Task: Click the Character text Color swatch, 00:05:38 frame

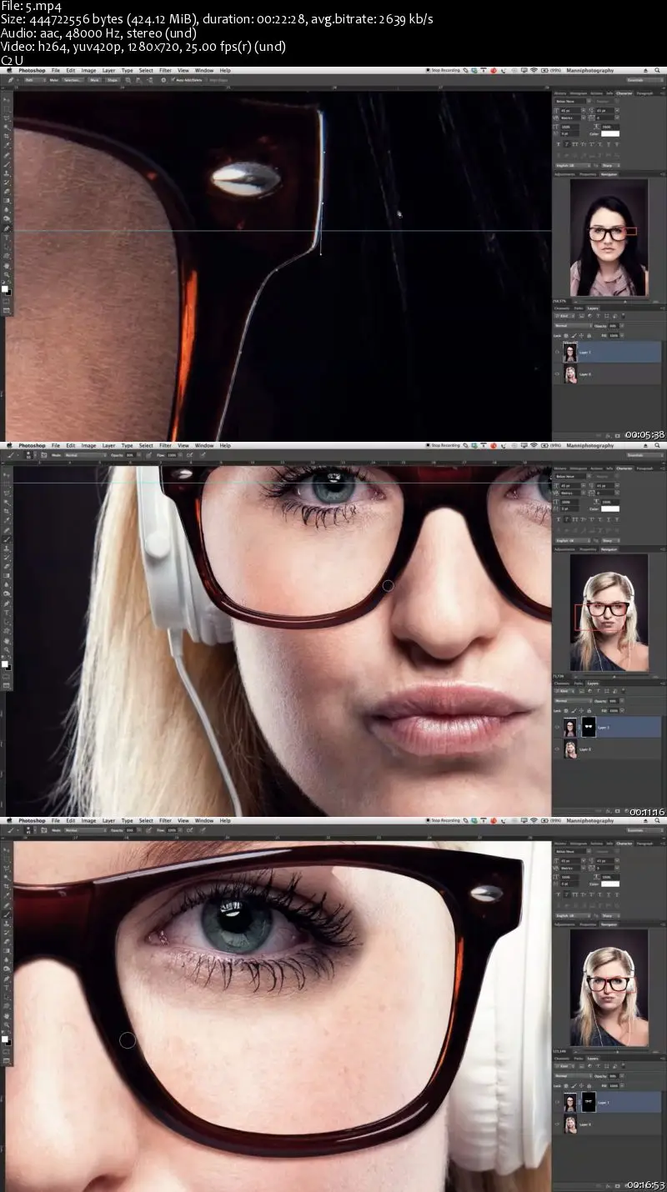Action: coord(610,133)
